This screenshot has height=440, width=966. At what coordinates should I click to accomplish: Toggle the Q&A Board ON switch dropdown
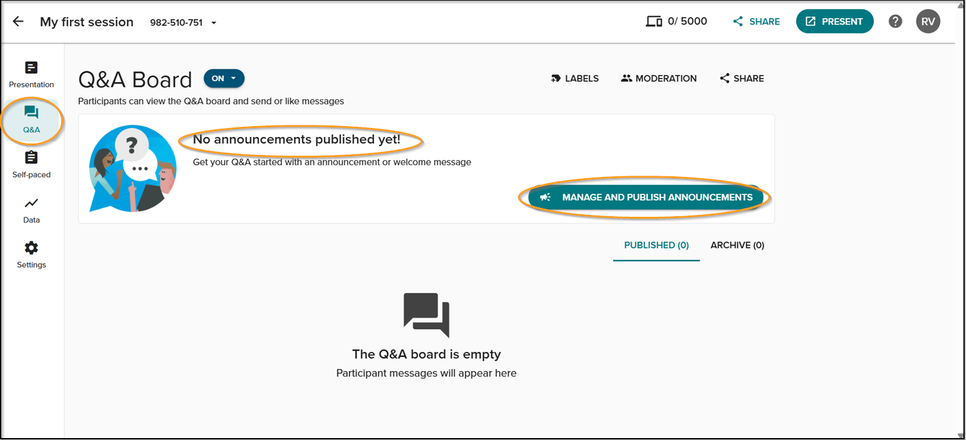pos(224,78)
